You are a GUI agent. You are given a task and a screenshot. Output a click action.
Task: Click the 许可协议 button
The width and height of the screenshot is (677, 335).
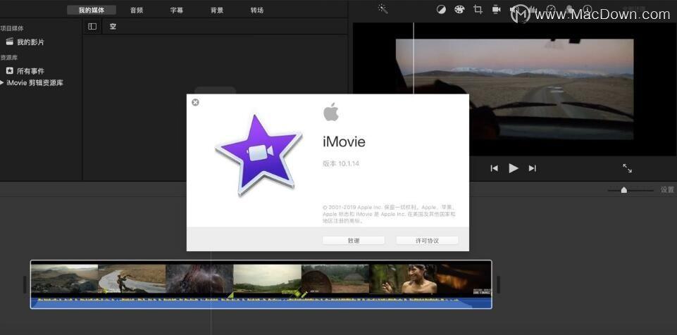pyautogui.click(x=427, y=241)
